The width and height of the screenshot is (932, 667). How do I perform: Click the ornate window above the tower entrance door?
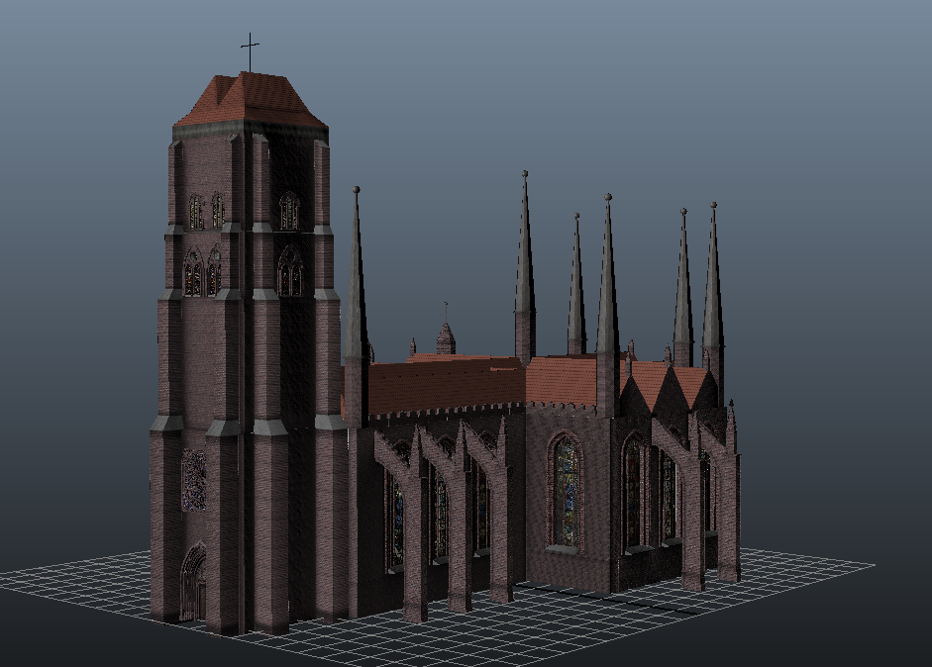click(x=194, y=480)
